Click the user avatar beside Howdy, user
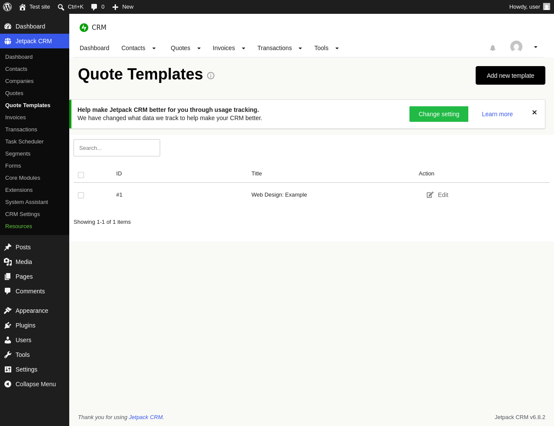Viewport: 554px width, 426px height. click(547, 7)
